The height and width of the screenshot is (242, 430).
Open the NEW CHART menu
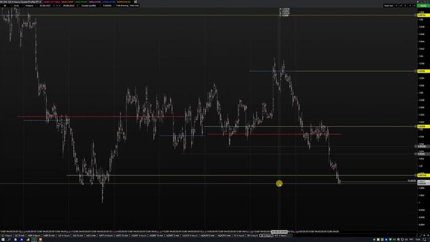pyautogui.click(x=67, y=2)
